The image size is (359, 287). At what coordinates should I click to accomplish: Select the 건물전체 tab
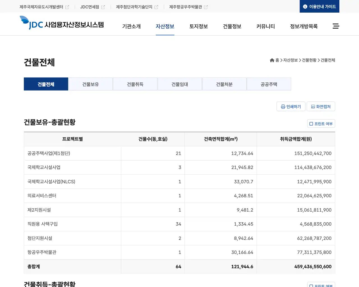coord(46,84)
